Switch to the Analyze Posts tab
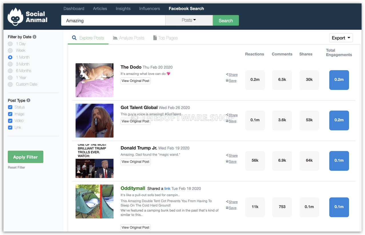Screen dimensions: 365x235 pyautogui.click(x=129, y=38)
